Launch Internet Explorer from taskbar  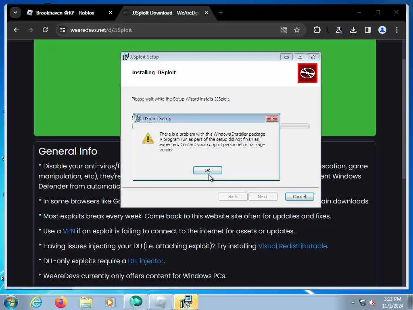pyautogui.click(x=36, y=302)
